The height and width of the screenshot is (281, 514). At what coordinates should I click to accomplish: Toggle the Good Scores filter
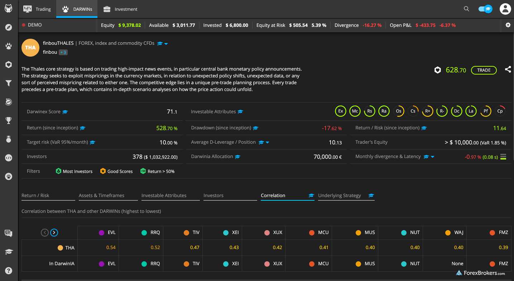click(x=116, y=171)
